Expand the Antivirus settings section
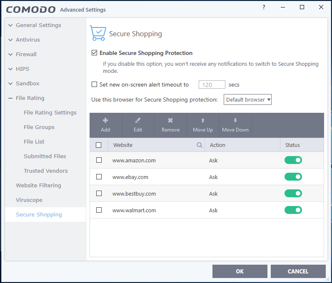 pyautogui.click(x=10, y=40)
